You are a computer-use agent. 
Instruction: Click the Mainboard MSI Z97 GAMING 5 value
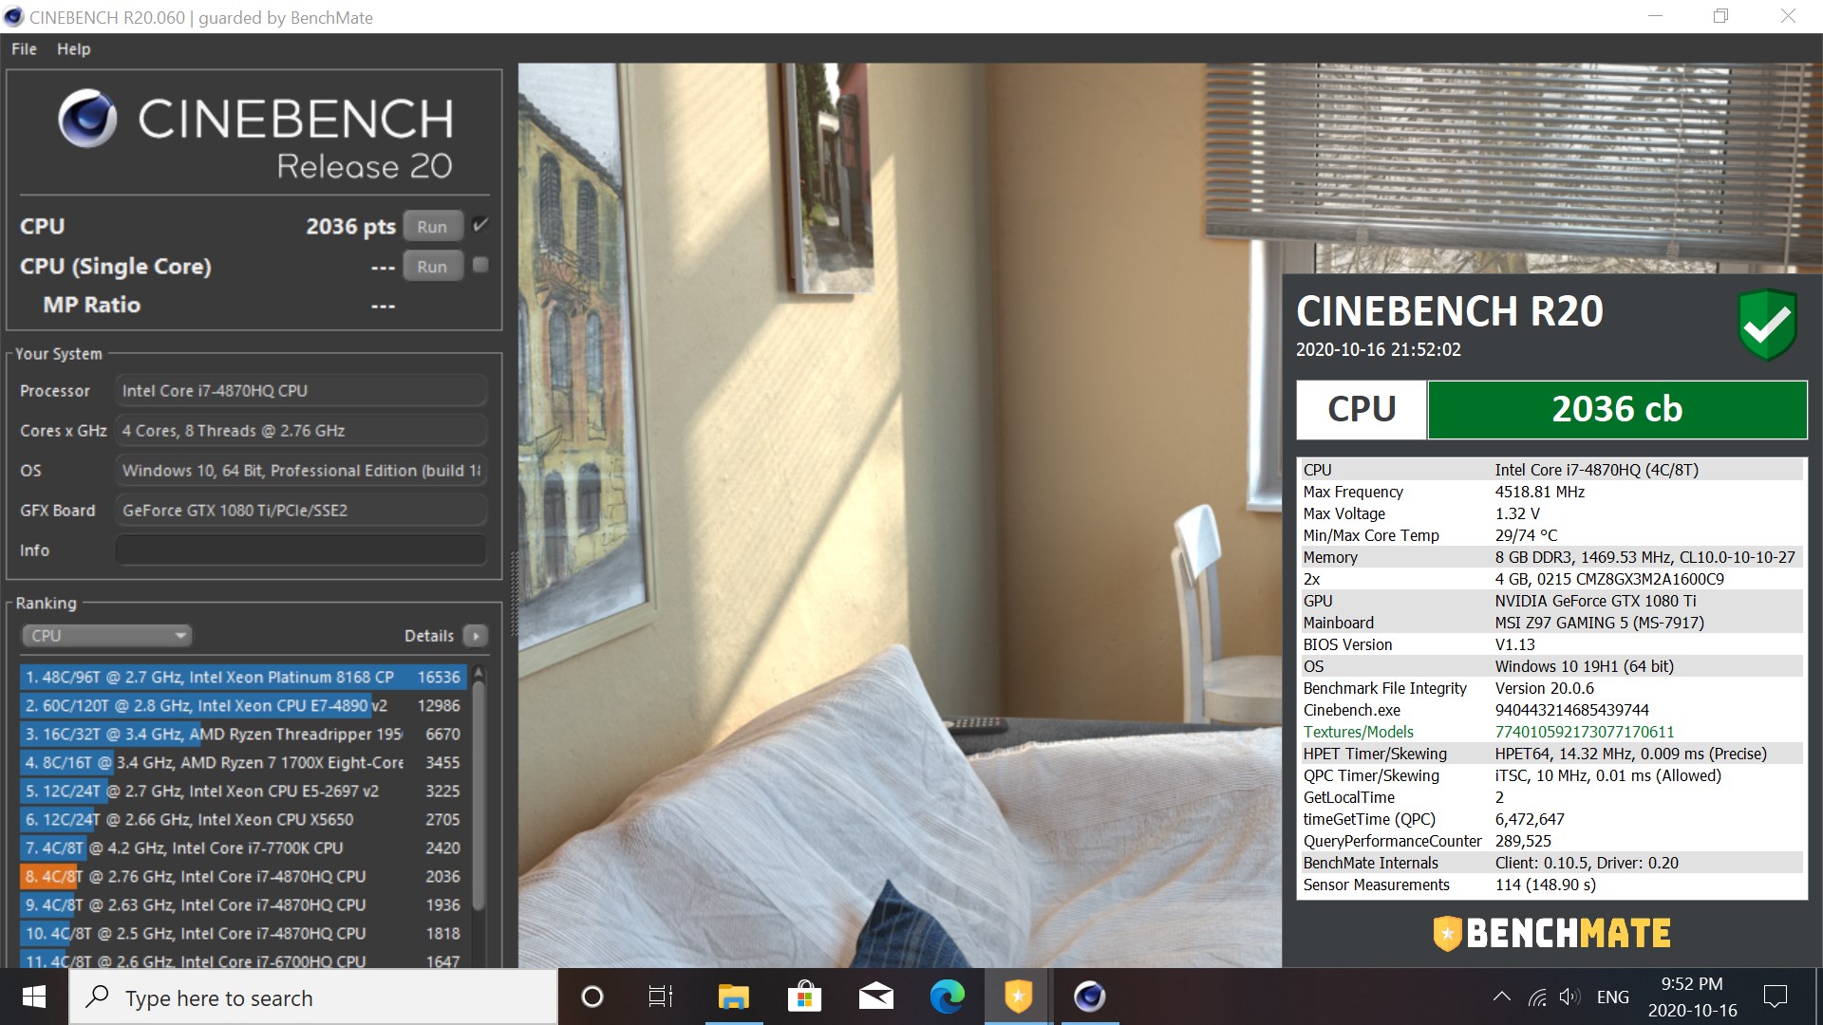(x=1599, y=623)
